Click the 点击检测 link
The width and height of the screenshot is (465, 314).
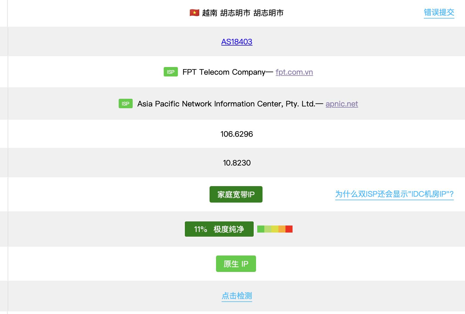tap(237, 296)
